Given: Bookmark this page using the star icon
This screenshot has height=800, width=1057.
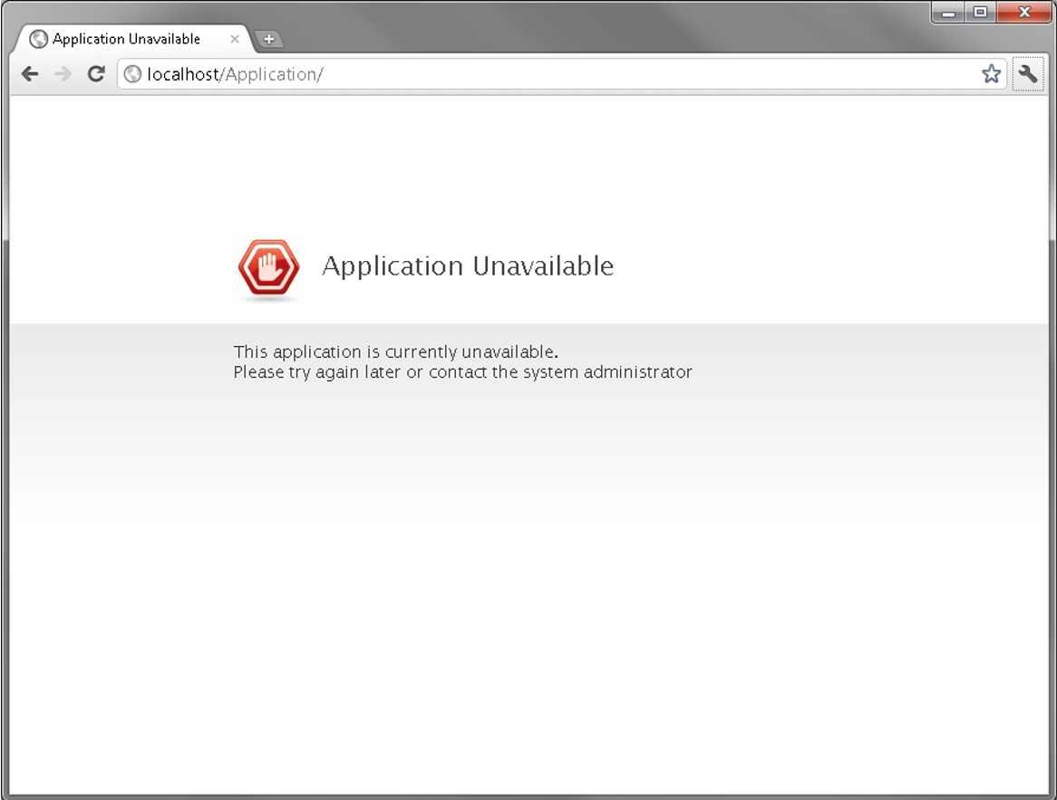Looking at the screenshot, I should tap(991, 74).
